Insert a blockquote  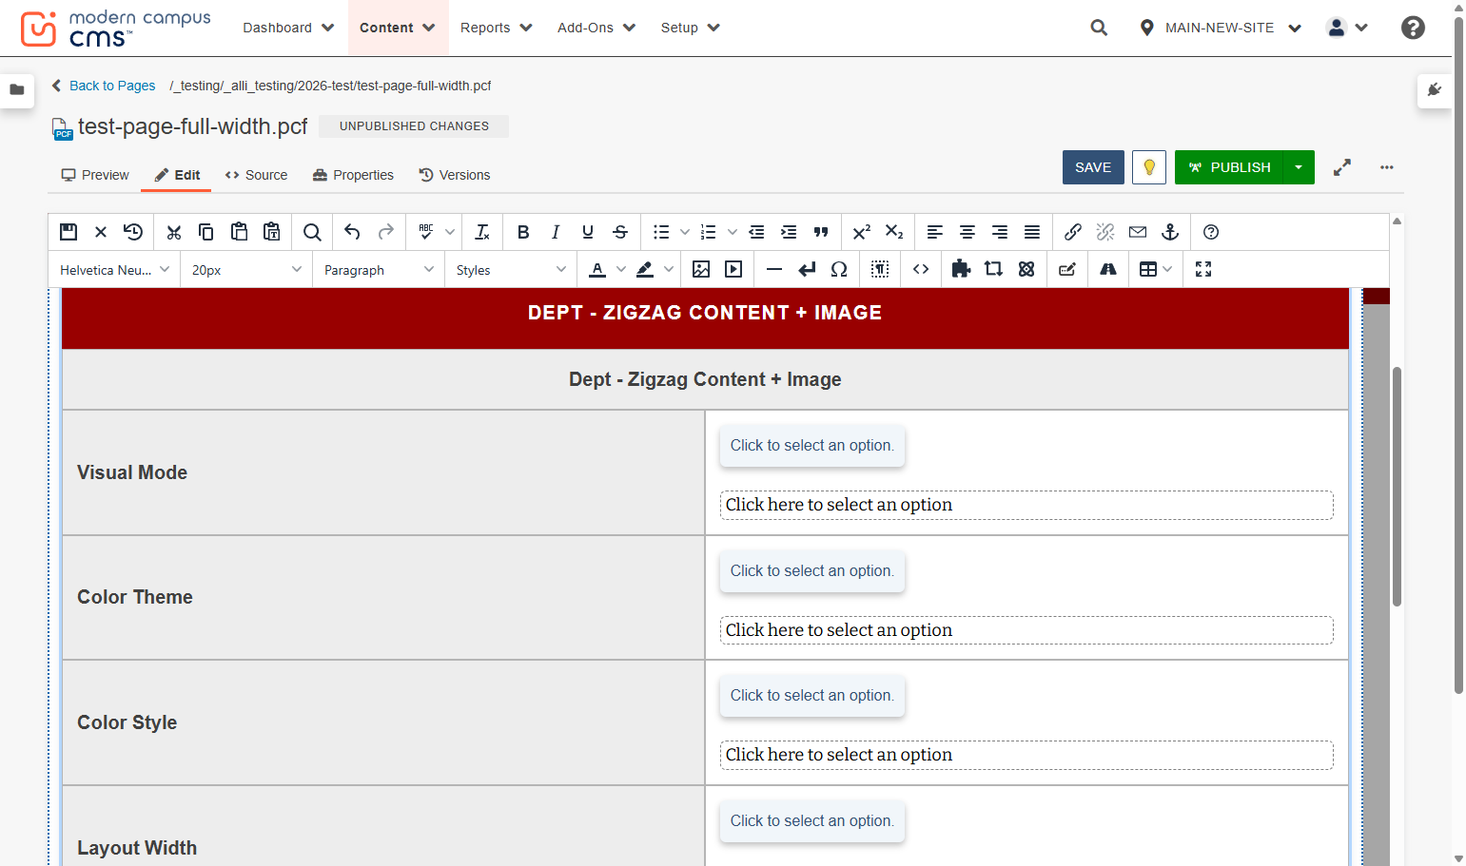(821, 232)
